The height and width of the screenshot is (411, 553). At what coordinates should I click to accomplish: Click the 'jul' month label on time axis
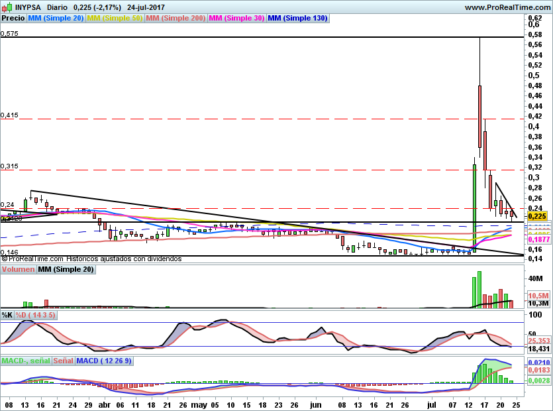[x=431, y=405]
